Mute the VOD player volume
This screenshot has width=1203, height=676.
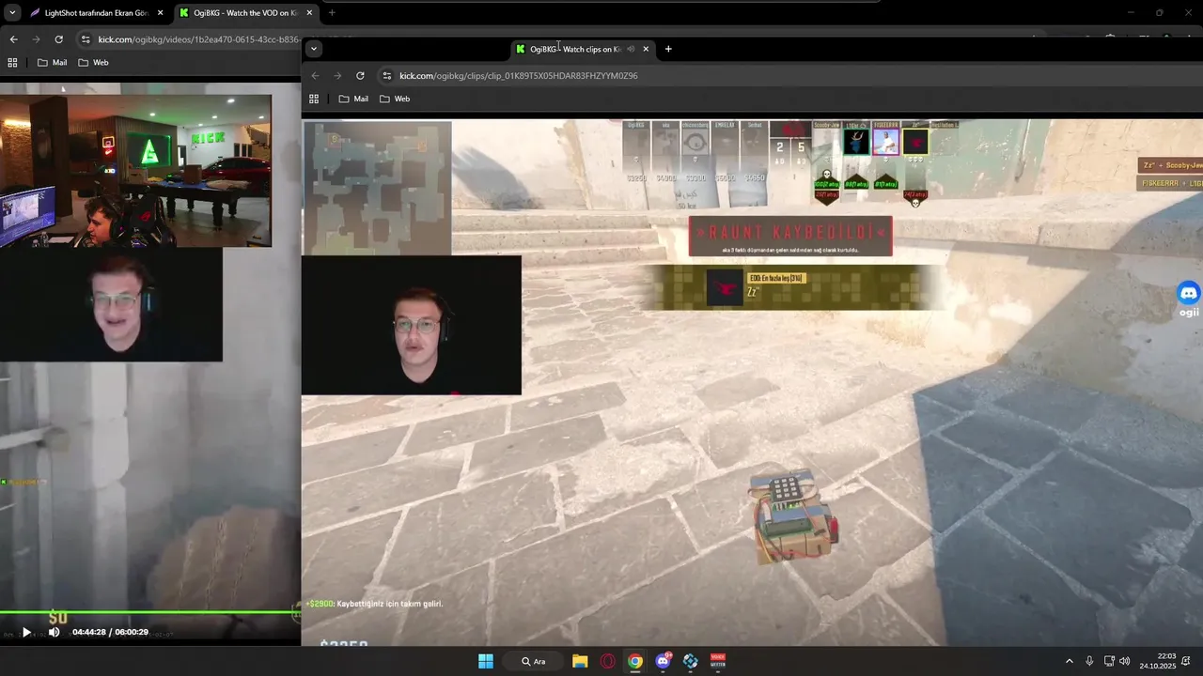click(x=54, y=632)
